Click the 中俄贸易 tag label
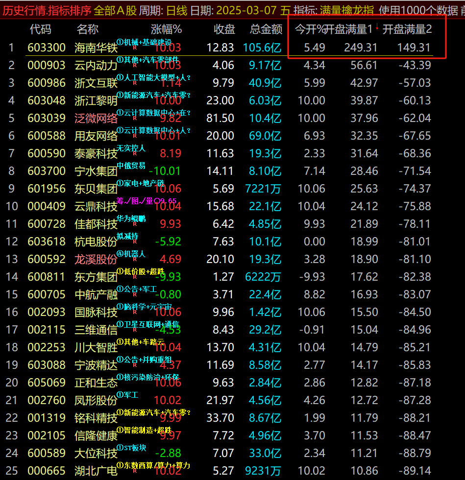 131,166
